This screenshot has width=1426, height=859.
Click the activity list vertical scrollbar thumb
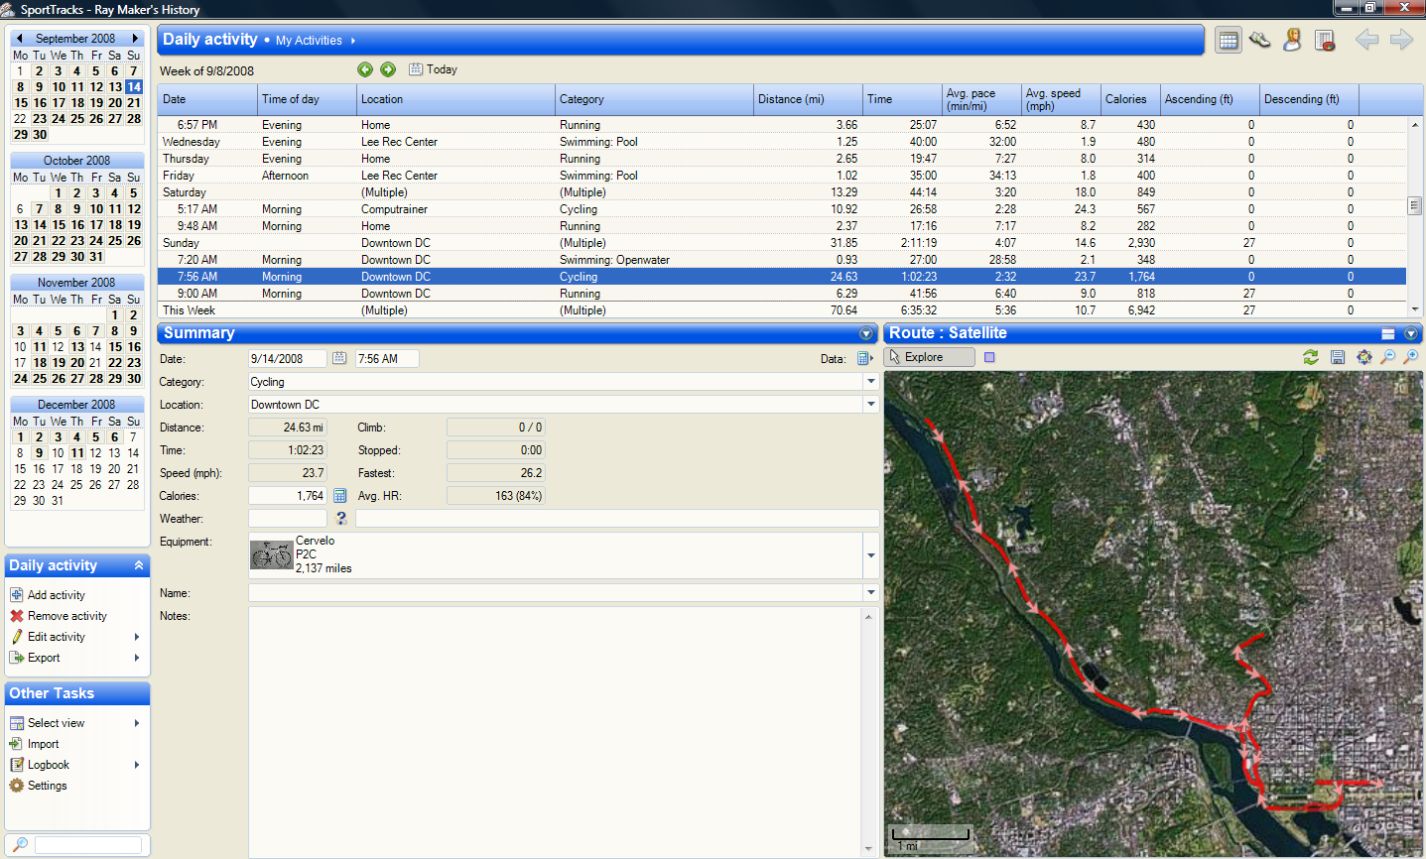[1414, 205]
